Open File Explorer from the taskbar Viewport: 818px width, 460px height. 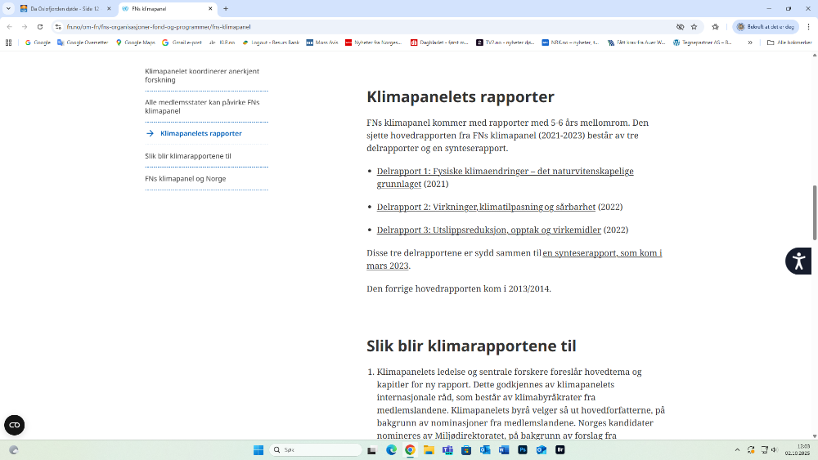(x=429, y=449)
